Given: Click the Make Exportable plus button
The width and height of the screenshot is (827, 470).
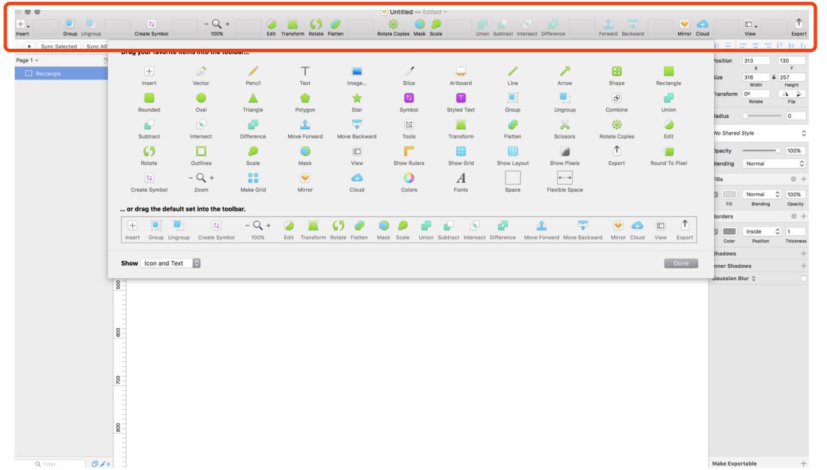Looking at the screenshot, I should (803, 464).
